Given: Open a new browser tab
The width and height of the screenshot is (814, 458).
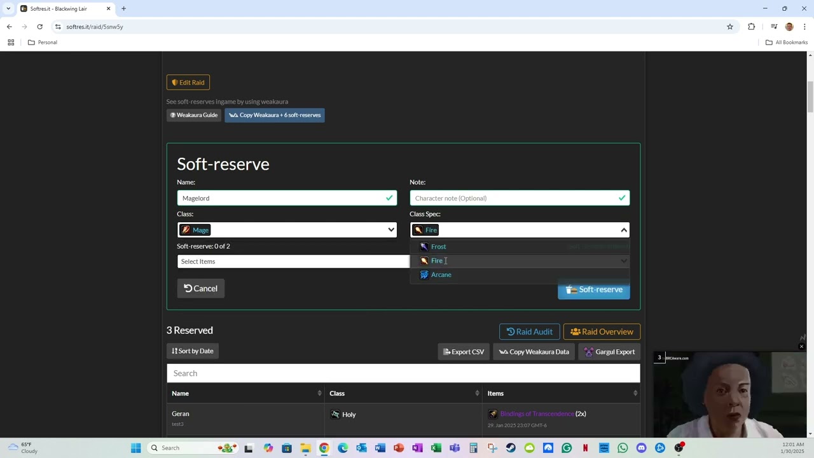Looking at the screenshot, I should coord(123,9).
